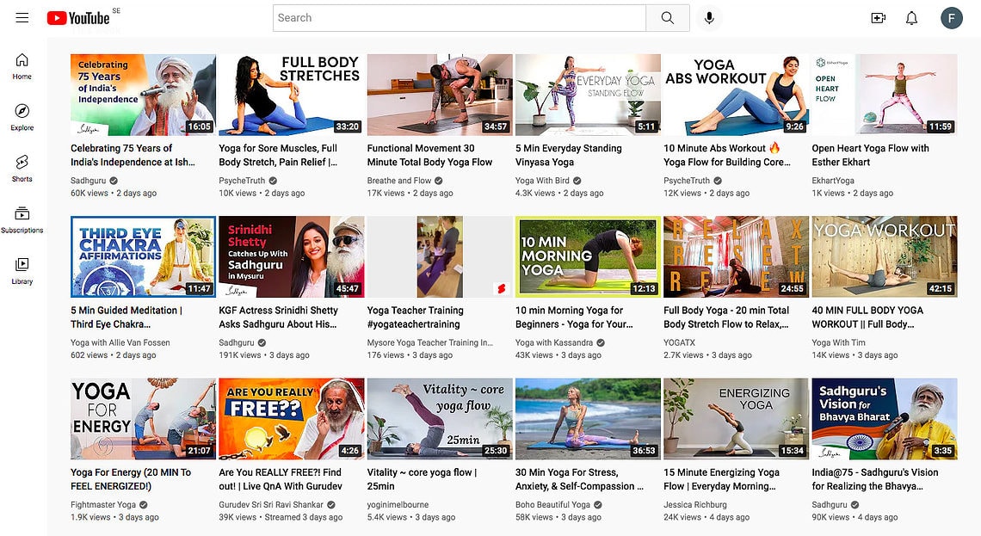The height and width of the screenshot is (536, 981).
Task: Click verified badge beside Fightmaster Yoga
Action: click(143, 505)
